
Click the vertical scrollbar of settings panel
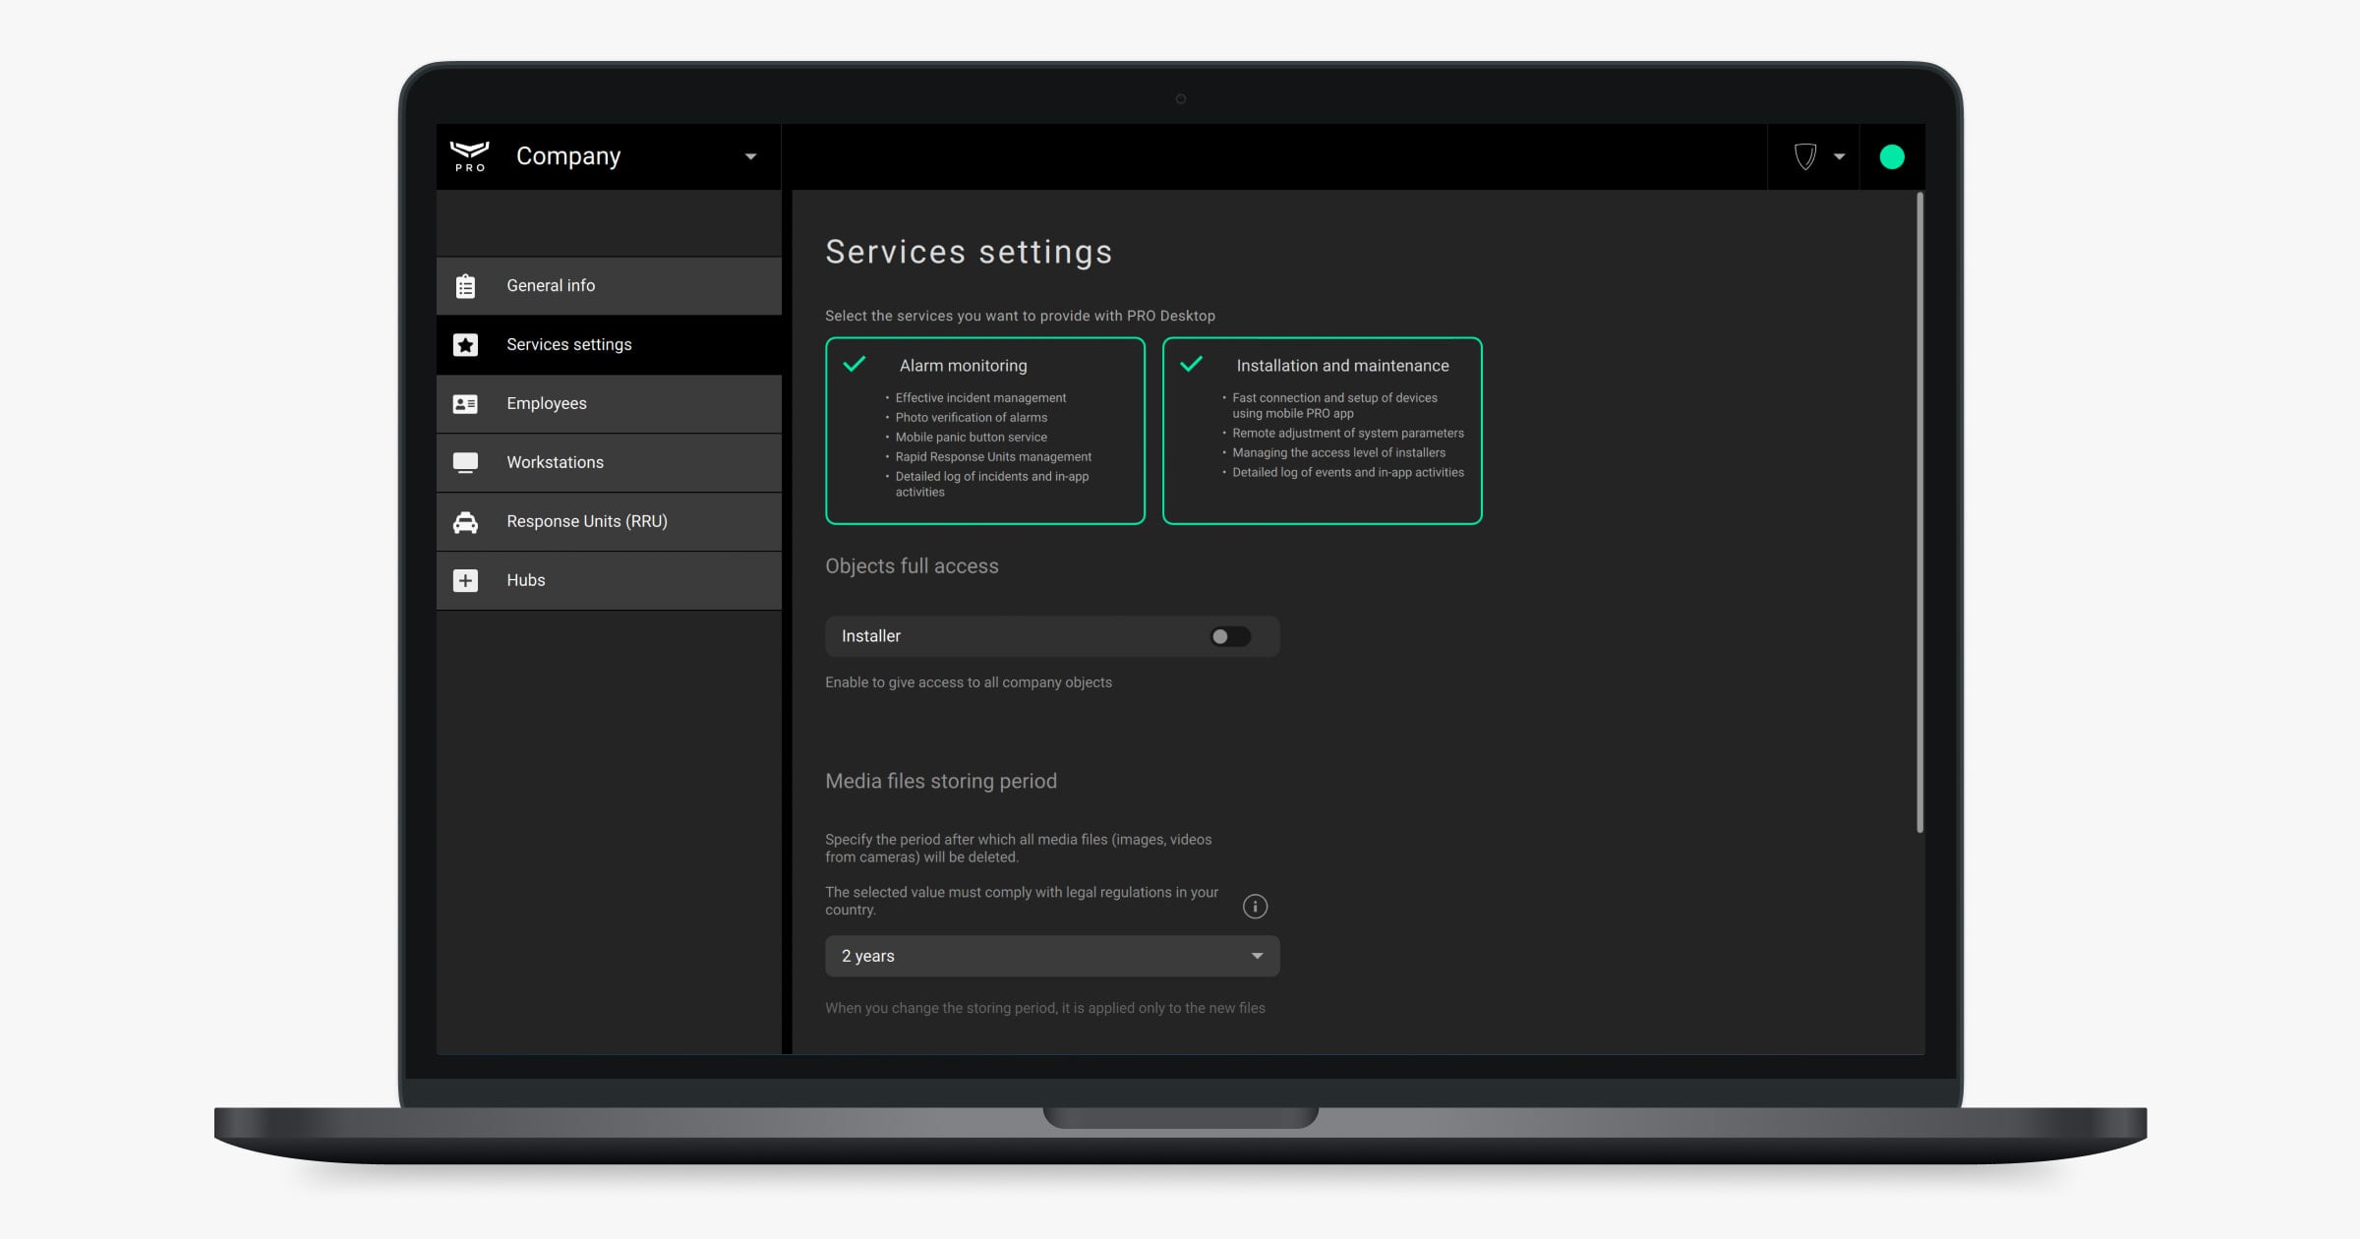[x=1919, y=511]
